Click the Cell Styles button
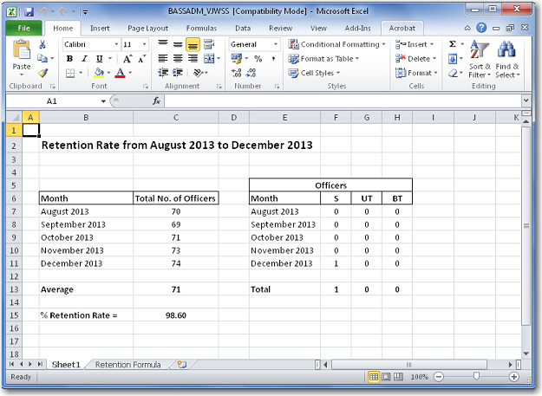Viewport: 542px width, 396px height. [316, 73]
